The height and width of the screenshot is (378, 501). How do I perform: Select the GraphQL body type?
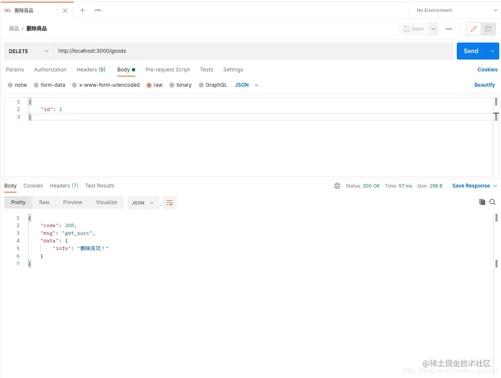[x=213, y=85]
